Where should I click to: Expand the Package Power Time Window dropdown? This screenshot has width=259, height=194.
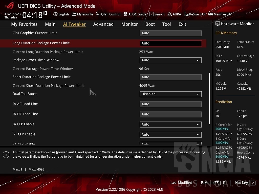point(170,60)
